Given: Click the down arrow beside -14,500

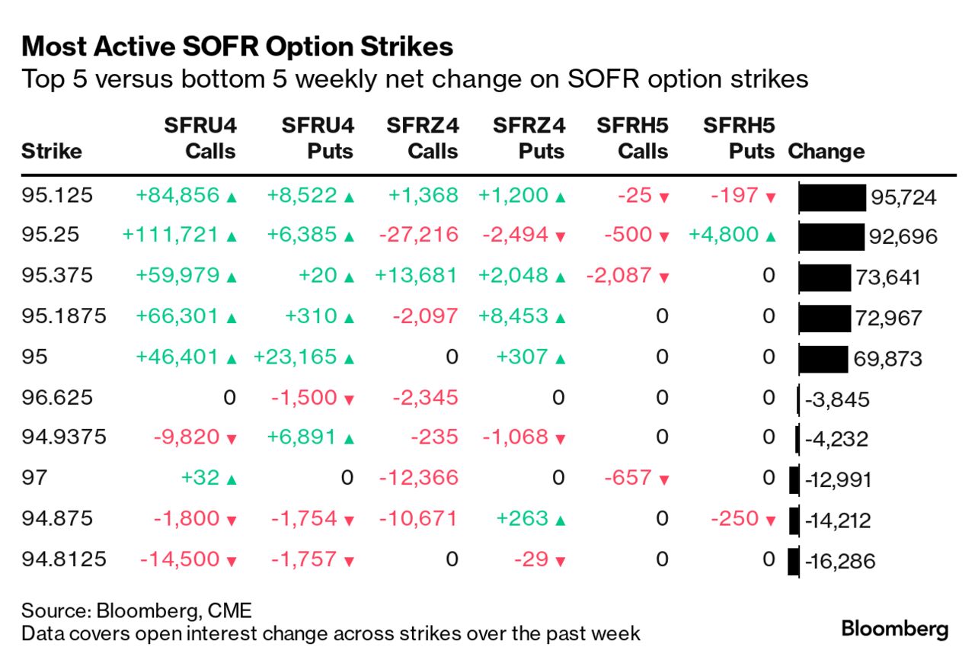Looking at the screenshot, I should point(232,561).
